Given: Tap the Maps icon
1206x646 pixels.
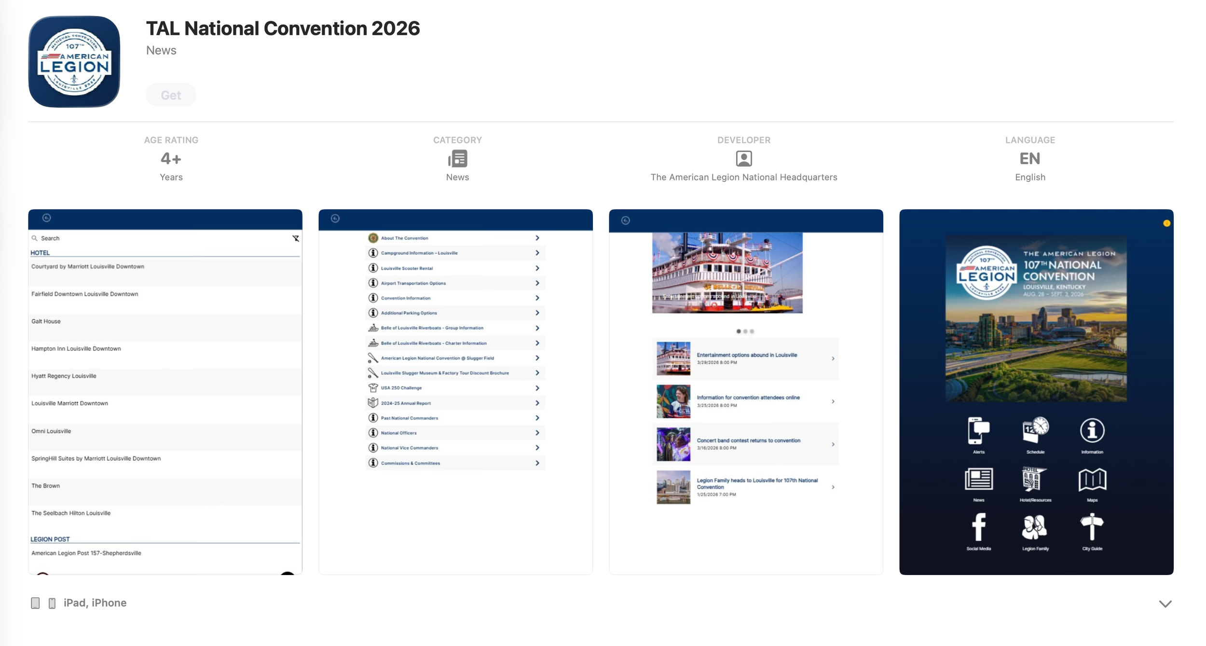Looking at the screenshot, I should coord(1092,480).
